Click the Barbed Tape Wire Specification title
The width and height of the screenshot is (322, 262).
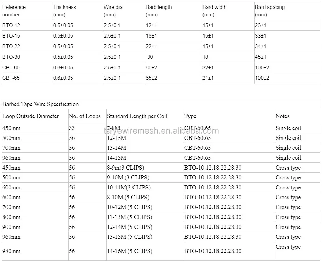(41, 104)
